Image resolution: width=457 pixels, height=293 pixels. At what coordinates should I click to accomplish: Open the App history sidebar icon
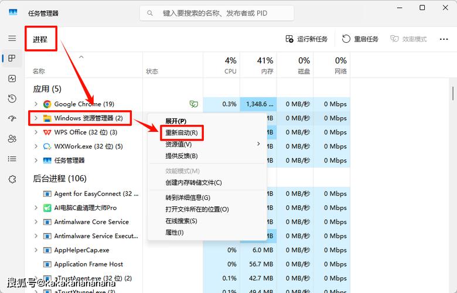[12, 98]
